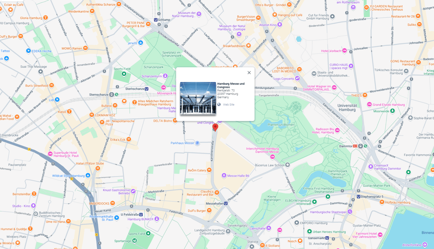Viewport: 434px width, 249px height.
Task: Click the red location pin marker
Action: click(215, 127)
